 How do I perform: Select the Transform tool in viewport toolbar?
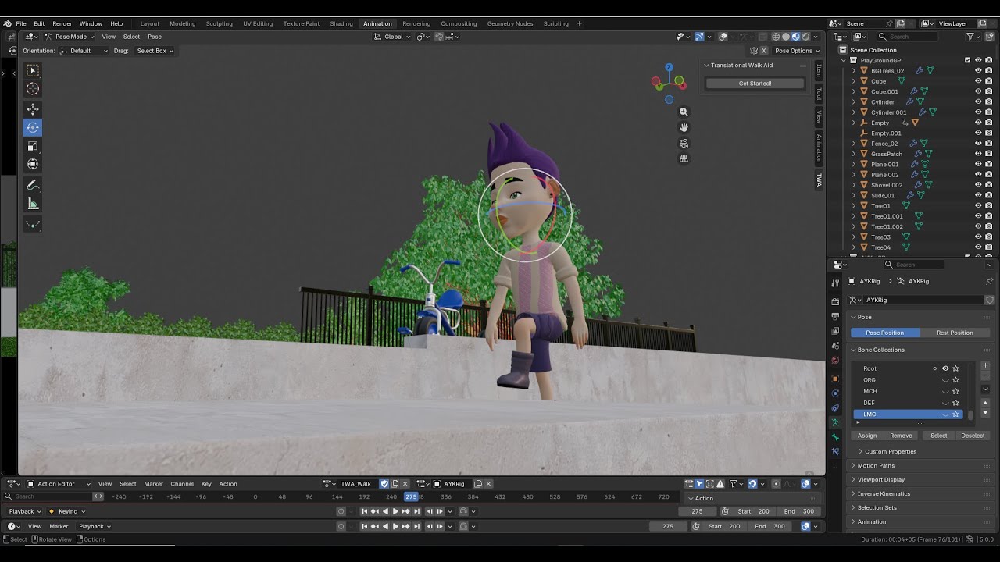coord(33,164)
